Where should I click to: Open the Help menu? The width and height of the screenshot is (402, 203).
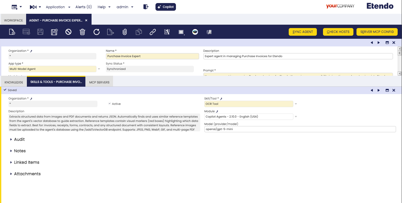pos(104,7)
